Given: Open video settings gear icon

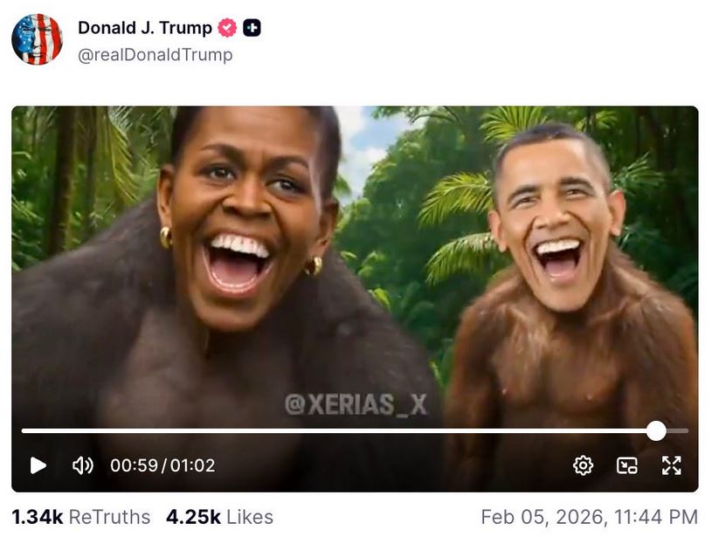Looking at the screenshot, I should coord(583,465).
